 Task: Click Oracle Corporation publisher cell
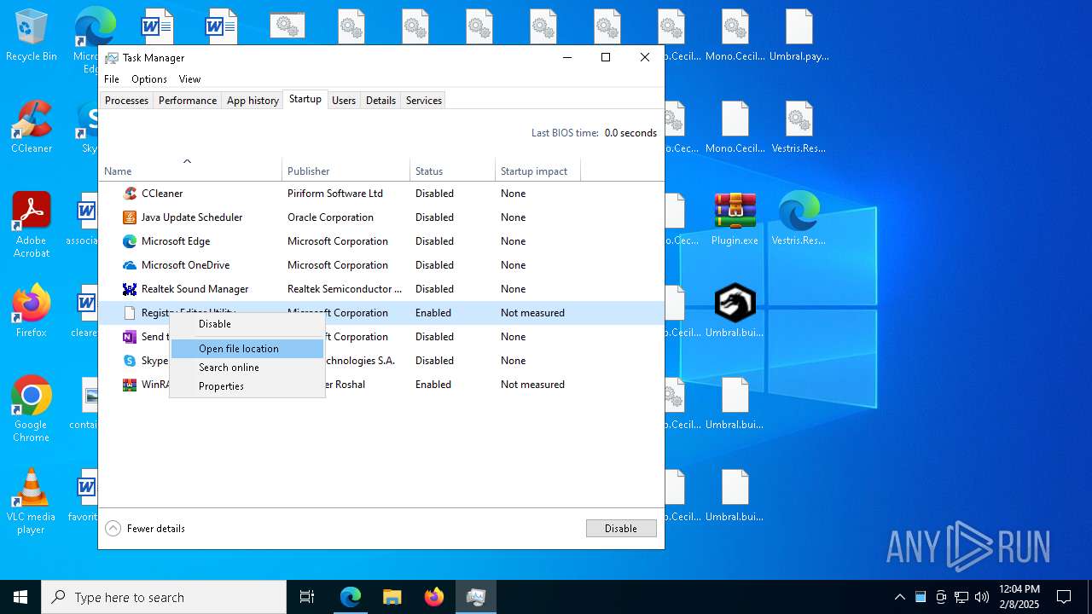(x=330, y=217)
